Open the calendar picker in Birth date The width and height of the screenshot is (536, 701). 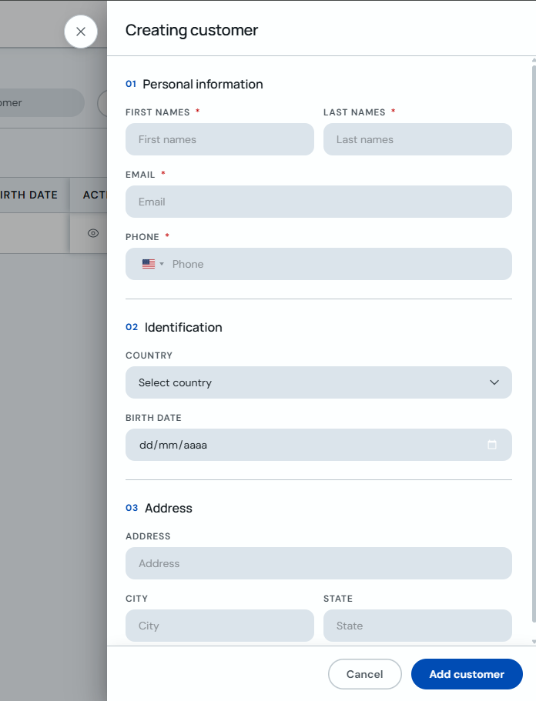(491, 445)
